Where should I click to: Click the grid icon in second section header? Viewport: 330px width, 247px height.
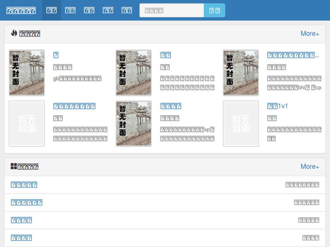[14, 166]
